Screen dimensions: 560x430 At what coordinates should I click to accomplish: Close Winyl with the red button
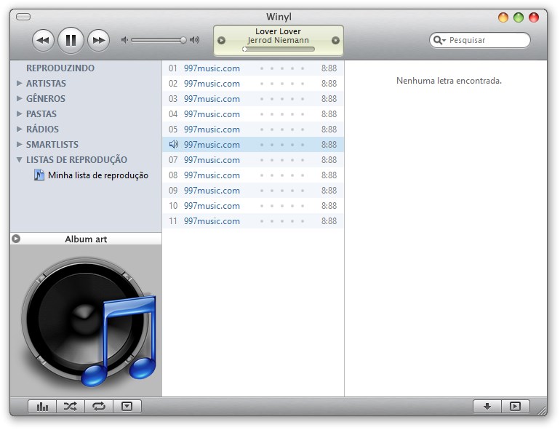point(534,17)
